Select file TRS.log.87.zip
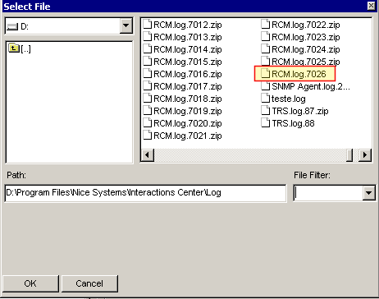The height and width of the screenshot is (299, 379). [295, 111]
